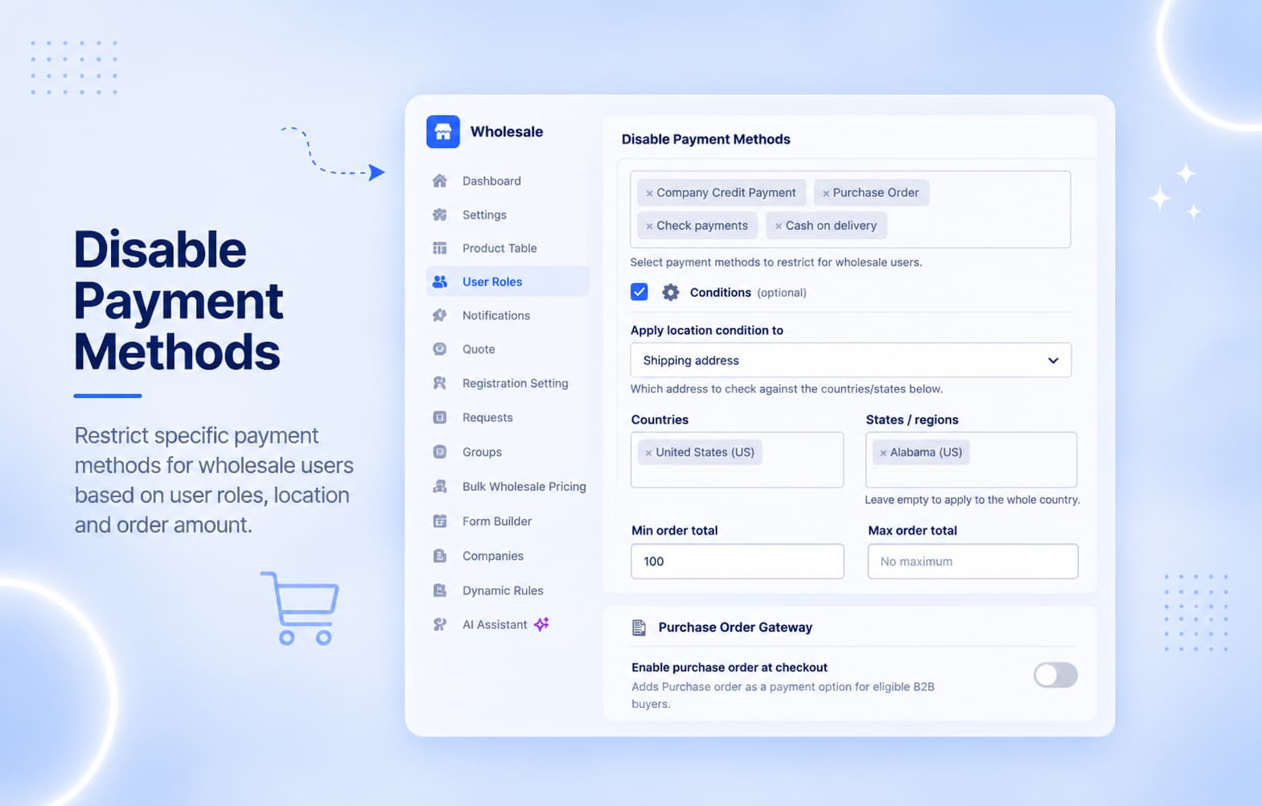Open the Companies menu item
The width and height of the screenshot is (1262, 806).
(x=508, y=556)
